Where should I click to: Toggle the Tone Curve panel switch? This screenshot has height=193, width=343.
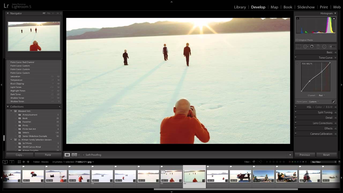296,57
